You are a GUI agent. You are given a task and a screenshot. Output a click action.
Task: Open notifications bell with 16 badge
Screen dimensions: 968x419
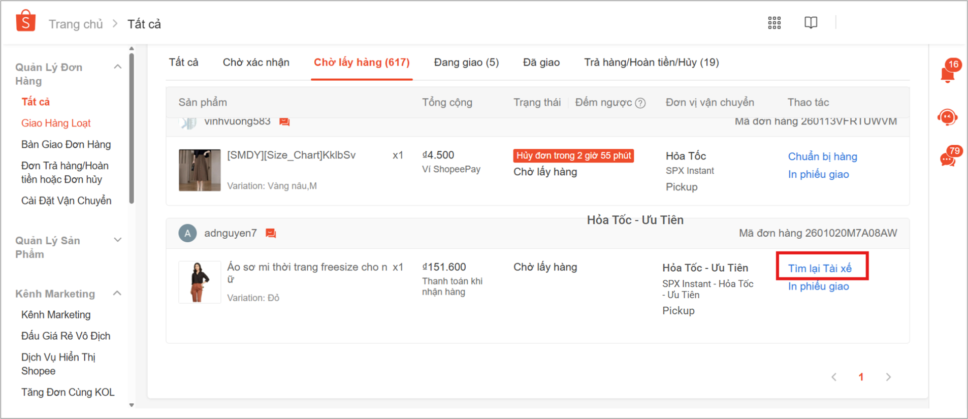948,73
